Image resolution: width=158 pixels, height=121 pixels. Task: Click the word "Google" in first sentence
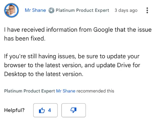(103, 30)
